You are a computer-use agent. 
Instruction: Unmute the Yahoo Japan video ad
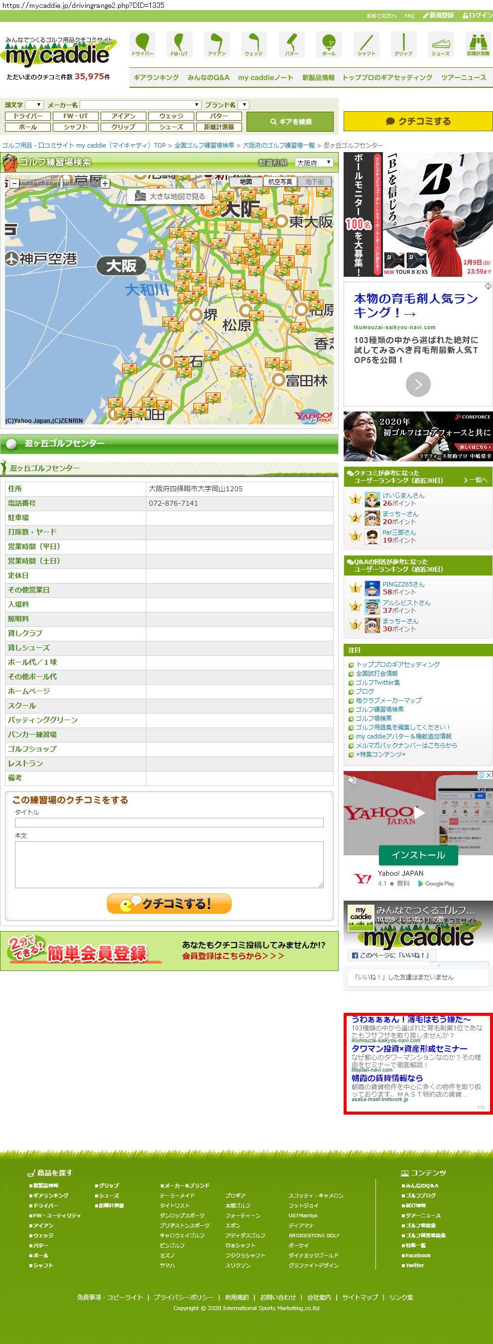tap(353, 780)
